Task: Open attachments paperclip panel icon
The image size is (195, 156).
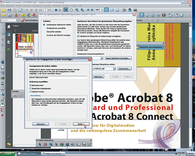Action: (9, 136)
